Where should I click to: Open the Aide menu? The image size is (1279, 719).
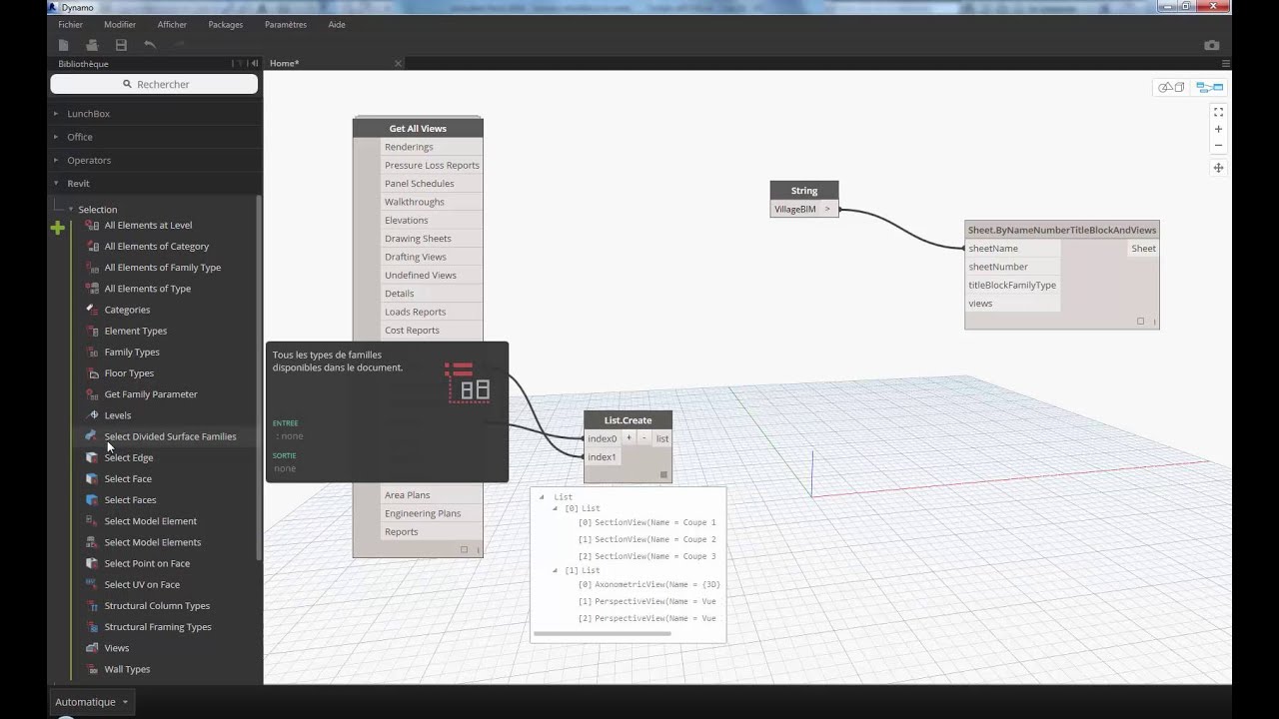tap(337, 24)
